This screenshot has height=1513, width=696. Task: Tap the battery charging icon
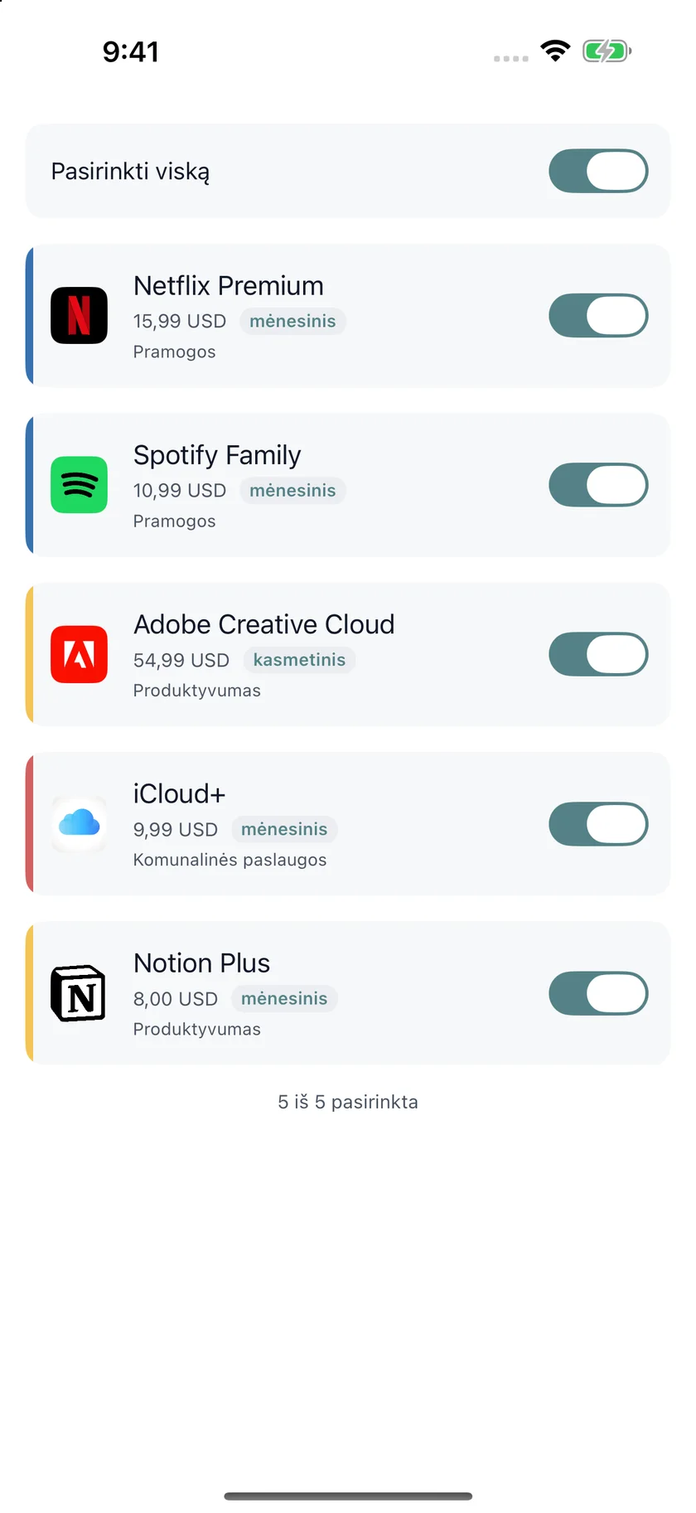(607, 51)
